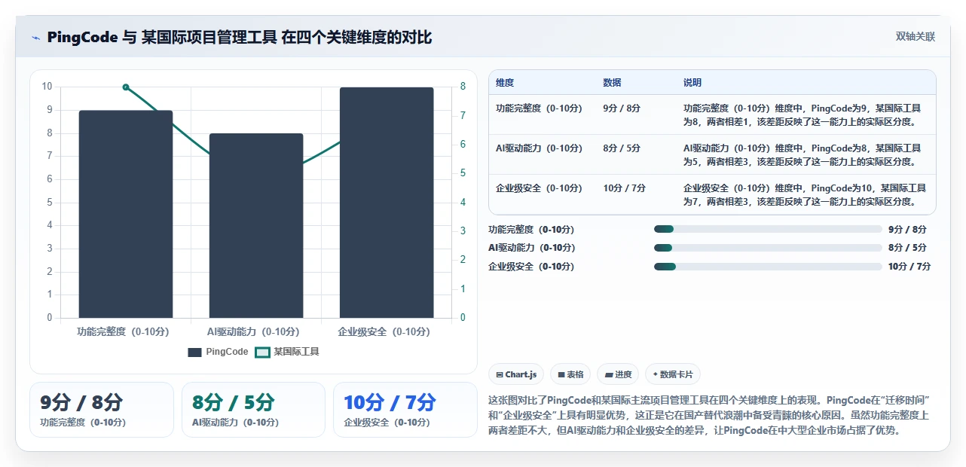Click the 功能完整度 progress bar
The height and width of the screenshot is (467, 966).
click(x=768, y=230)
